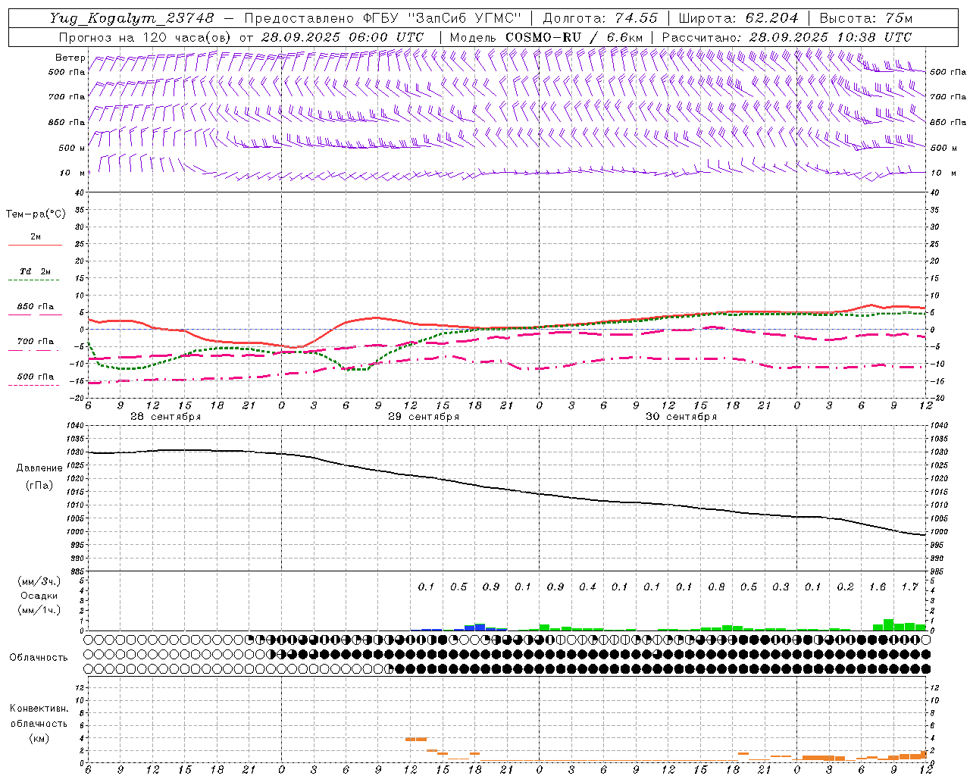
Task: Click the tallest blue precipitation bar
Action: 480,627
